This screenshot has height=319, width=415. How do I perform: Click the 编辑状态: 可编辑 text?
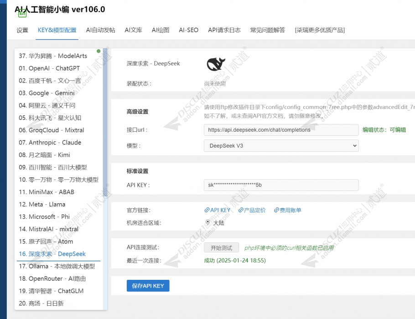(x=384, y=130)
